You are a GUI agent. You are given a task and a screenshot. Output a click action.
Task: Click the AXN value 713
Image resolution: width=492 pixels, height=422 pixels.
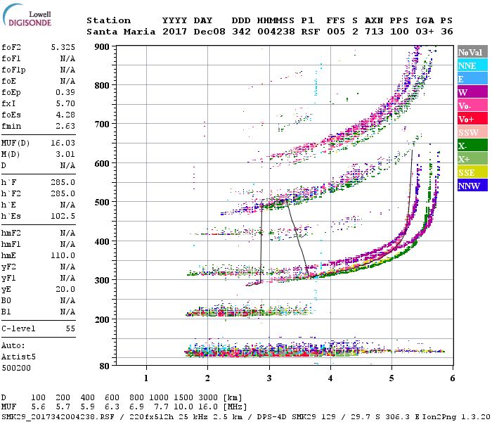click(x=374, y=32)
